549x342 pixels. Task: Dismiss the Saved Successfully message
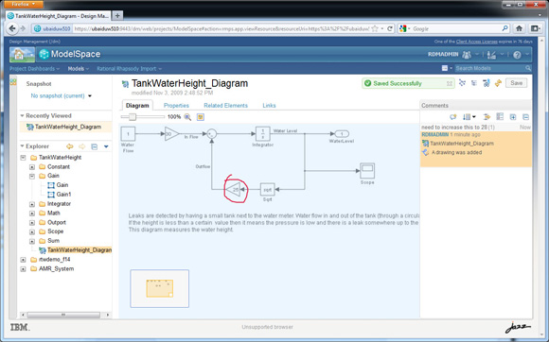pos(450,83)
